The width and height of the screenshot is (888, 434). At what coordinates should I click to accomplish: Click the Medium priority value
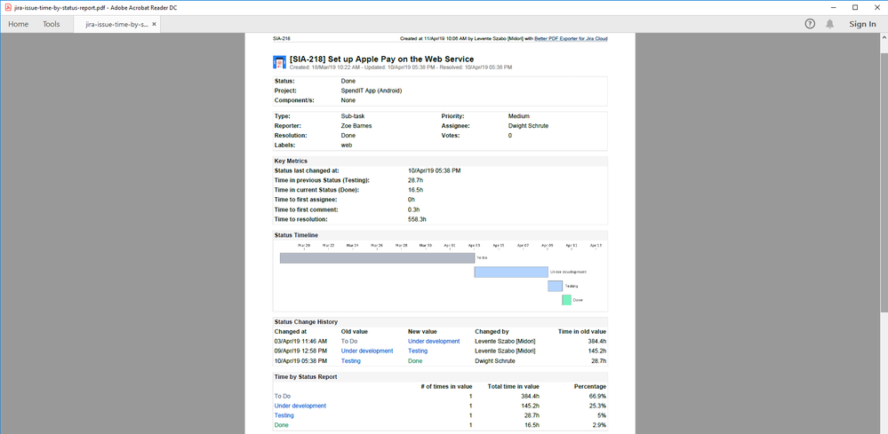(519, 116)
